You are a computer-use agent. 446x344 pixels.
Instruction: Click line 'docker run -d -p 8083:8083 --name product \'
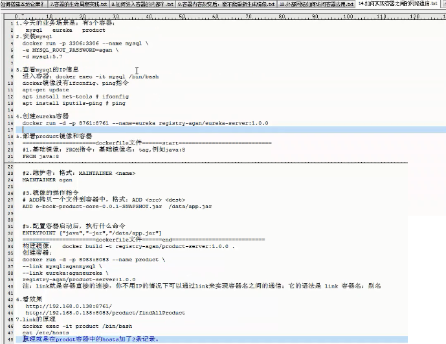(94, 260)
